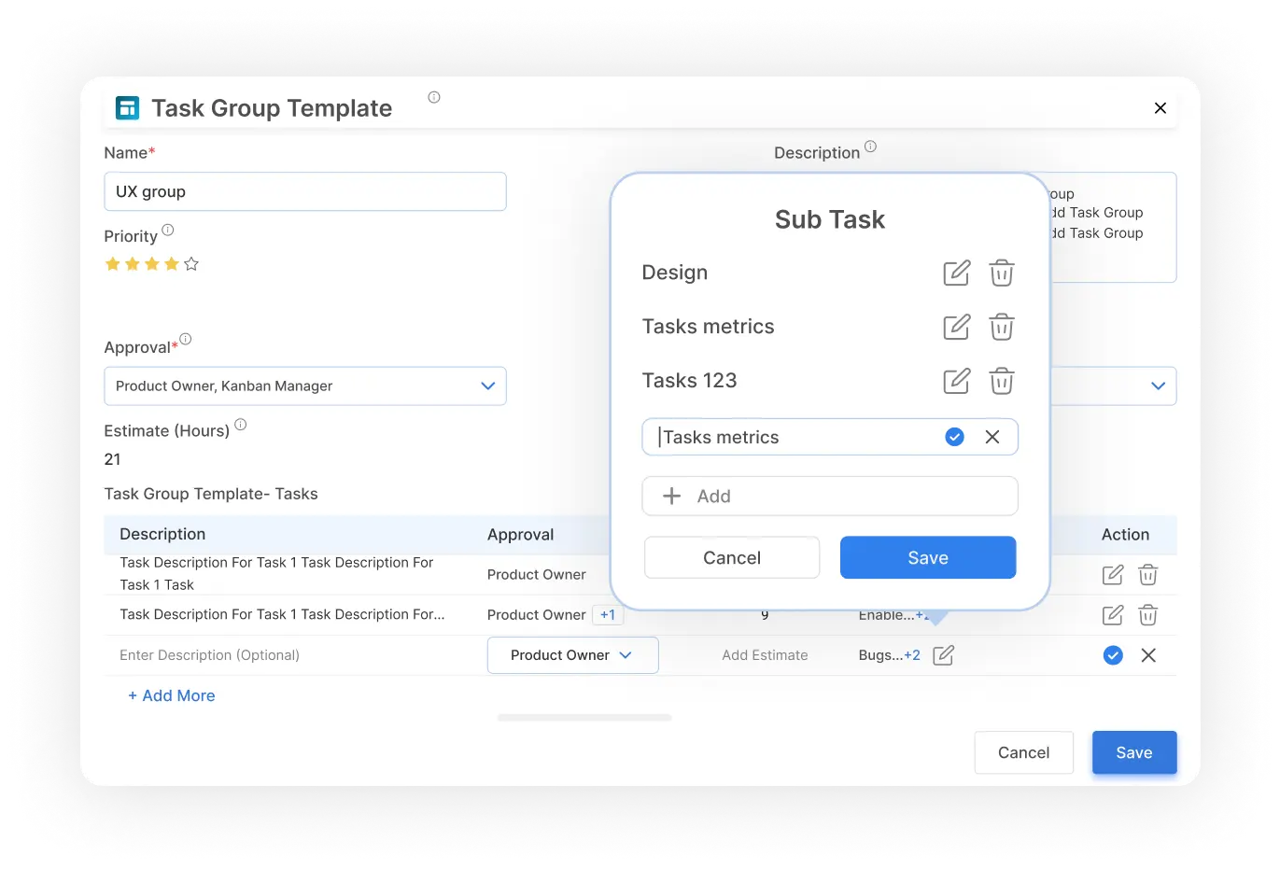Click the Add More link
Screen dimensions: 1280x869
click(171, 694)
